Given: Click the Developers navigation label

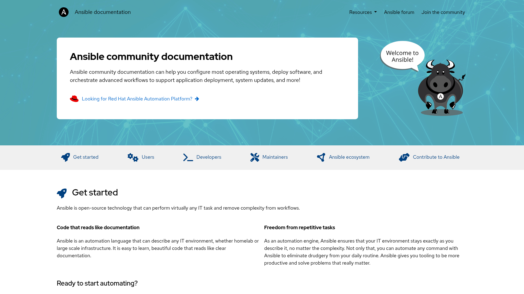Looking at the screenshot, I should pyautogui.click(x=209, y=157).
